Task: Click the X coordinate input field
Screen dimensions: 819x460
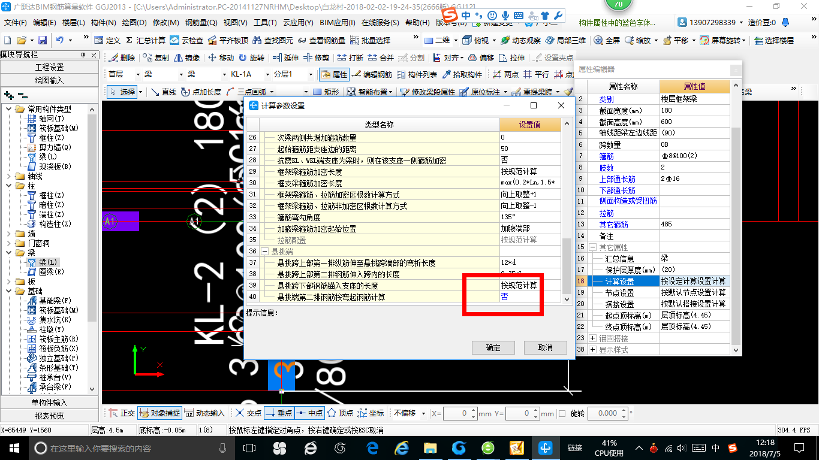Action: tap(460, 413)
